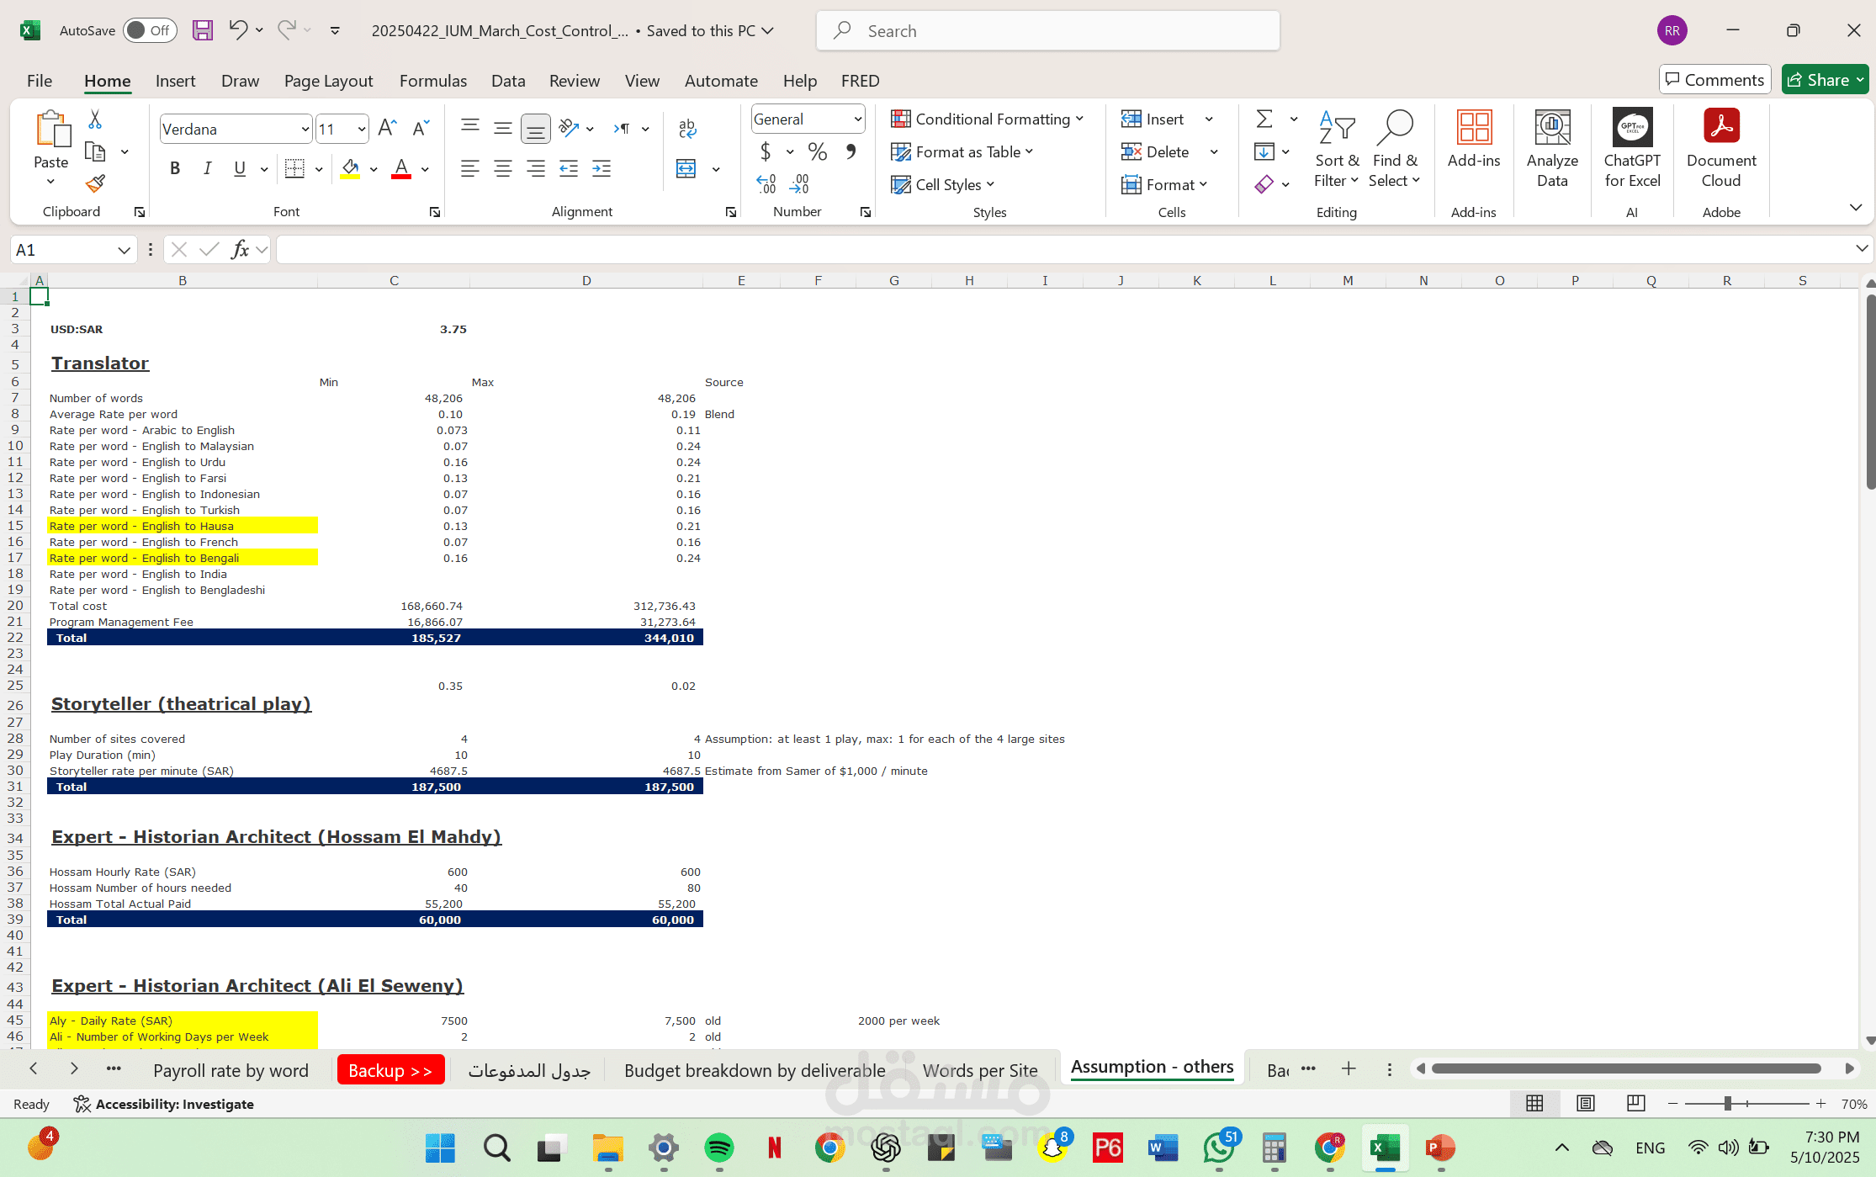
Task: Expand the Verdana font name dropdown
Action: pyautogui.click(x=305, y=129)
